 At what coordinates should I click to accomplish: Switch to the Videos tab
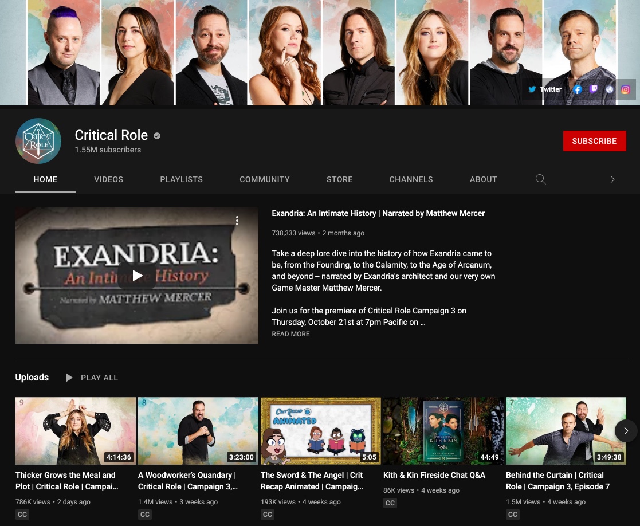(x=108, y=179)
